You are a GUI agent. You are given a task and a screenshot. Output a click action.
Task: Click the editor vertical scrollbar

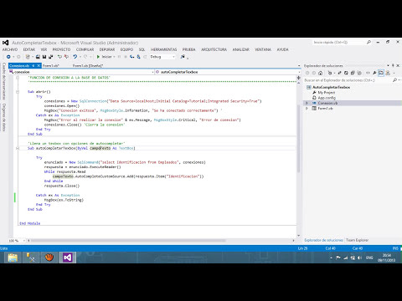click(x=299, y=140)
